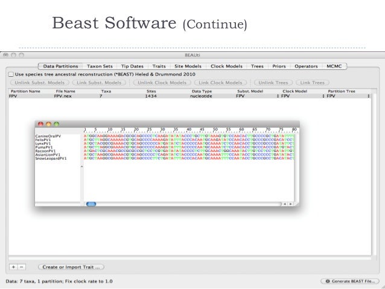Click the Sites column header
Image resolution: width=385 pixels, height=289 pixels.
151,91
